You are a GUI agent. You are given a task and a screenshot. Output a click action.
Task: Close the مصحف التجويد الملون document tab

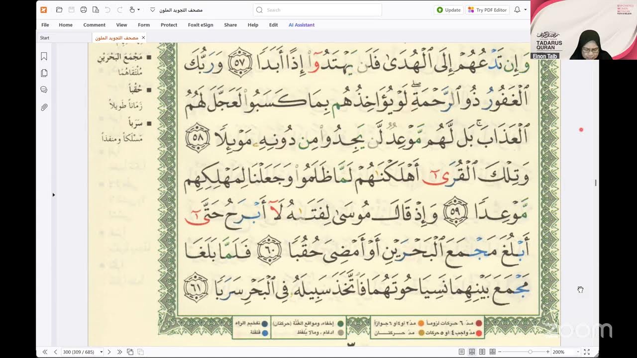point(143,38)
